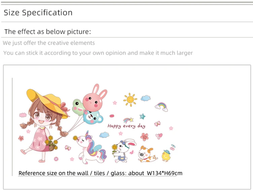Click the effect as below picture heading
This screenshot has width=253, height=191.
tap(47, 32)
